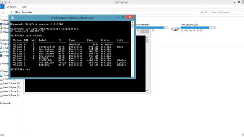Open the Computer ribbon tab
Image resolution: width=244 pixels, height=137 pixels.
pos(12,7)
